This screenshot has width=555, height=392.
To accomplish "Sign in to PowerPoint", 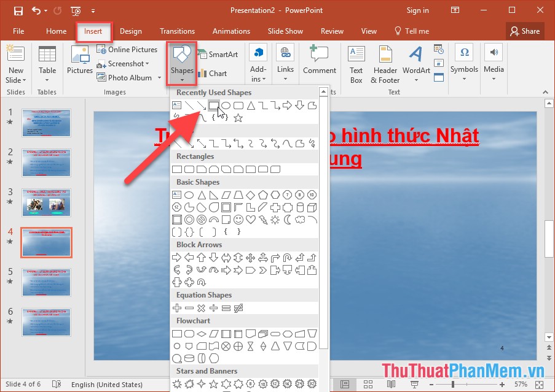I will [x=417, y=10].
